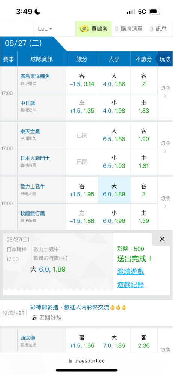Pick 主 1.81 moneyline for 日本火腿

point(144,162)
